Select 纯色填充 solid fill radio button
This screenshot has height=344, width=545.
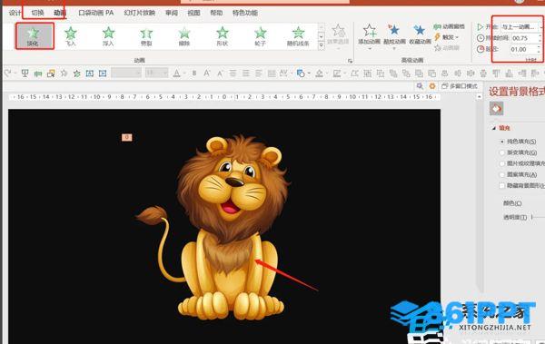(502, 142)
